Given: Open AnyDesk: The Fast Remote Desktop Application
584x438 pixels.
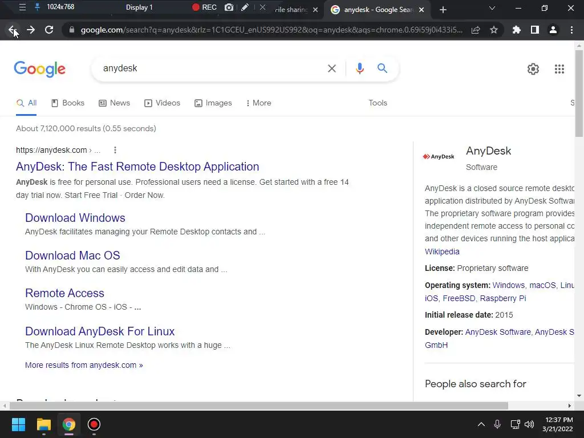Looking at the screenshot, I should [137, 167].
